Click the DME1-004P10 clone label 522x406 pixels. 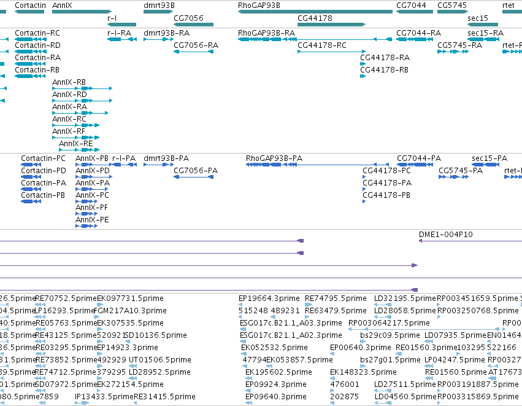click(x=446, y=235)
